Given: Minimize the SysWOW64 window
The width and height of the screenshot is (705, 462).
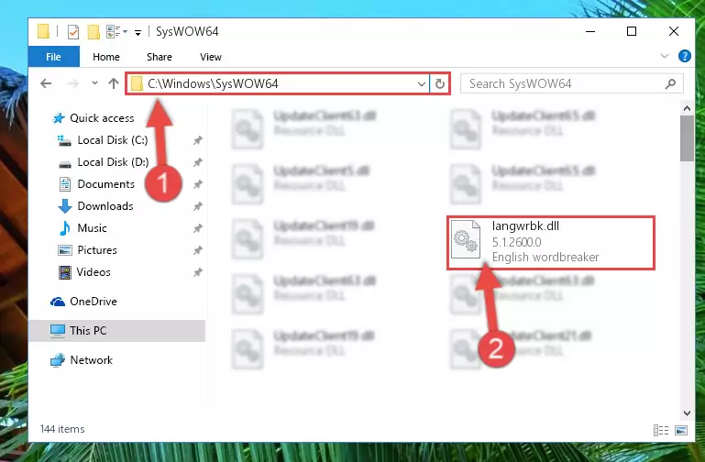Looking at the screenshot, I should [590, 31].
